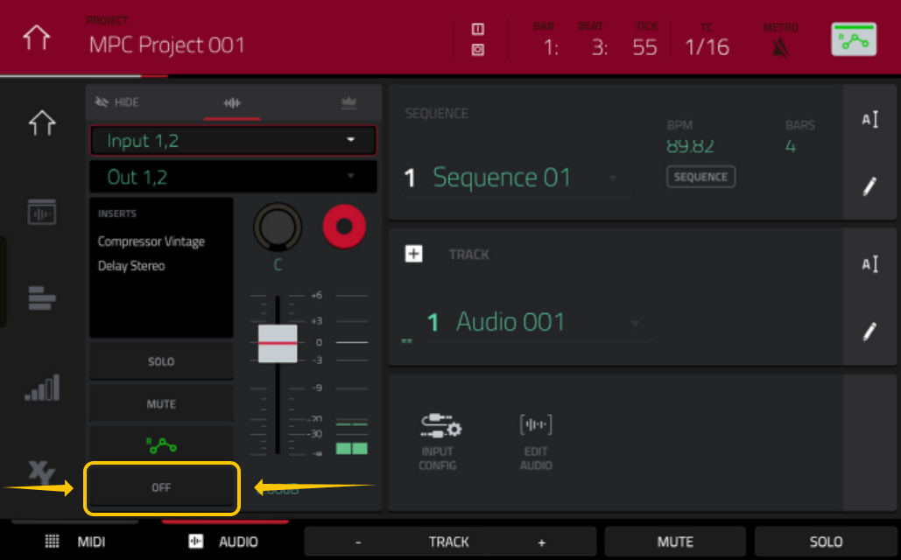Change the 1/16 timing correct value
This screenshot has height=560, width=901.
click(707, 47)
